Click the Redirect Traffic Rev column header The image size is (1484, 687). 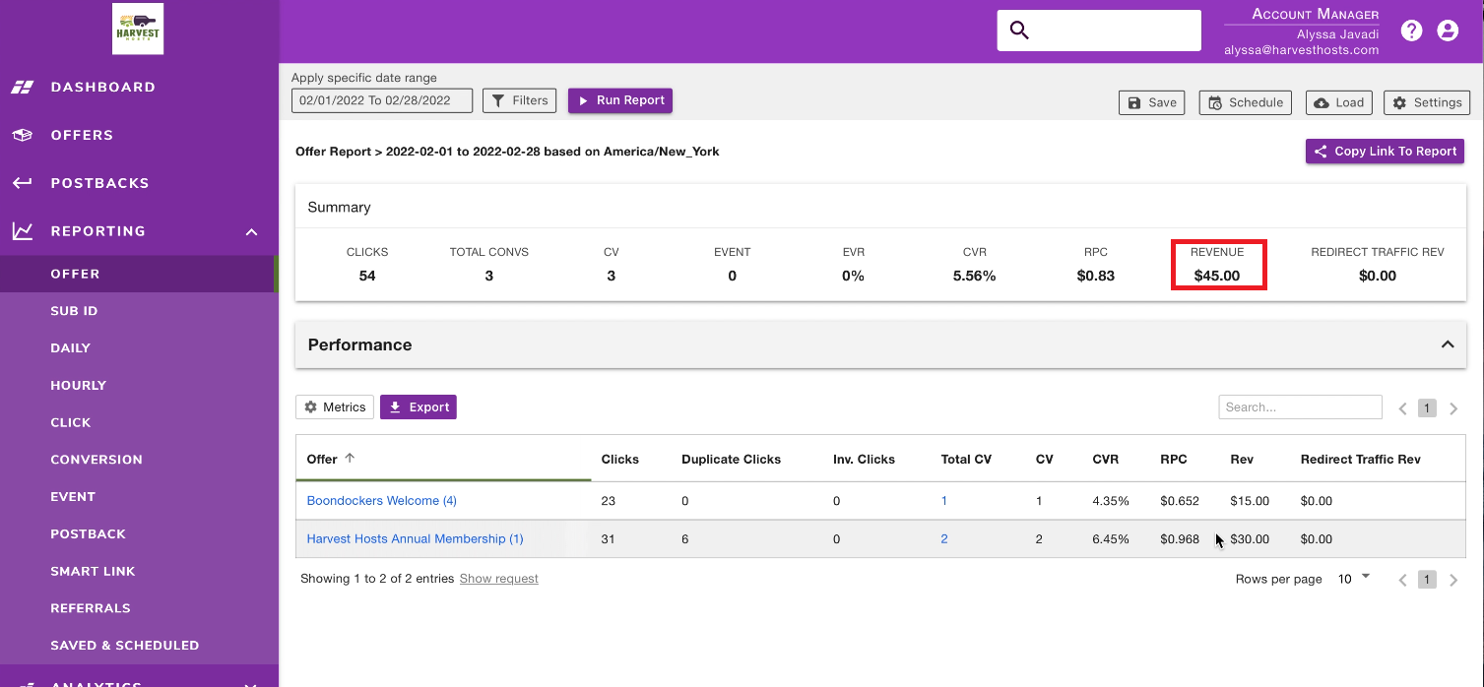click(x=1361, y=460)
